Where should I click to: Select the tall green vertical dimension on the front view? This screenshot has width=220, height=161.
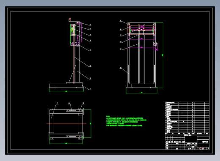coord(162,55)
